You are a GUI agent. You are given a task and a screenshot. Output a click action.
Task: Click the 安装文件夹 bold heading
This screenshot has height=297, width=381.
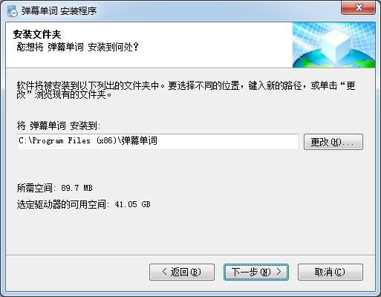click(x=37, y=34)
